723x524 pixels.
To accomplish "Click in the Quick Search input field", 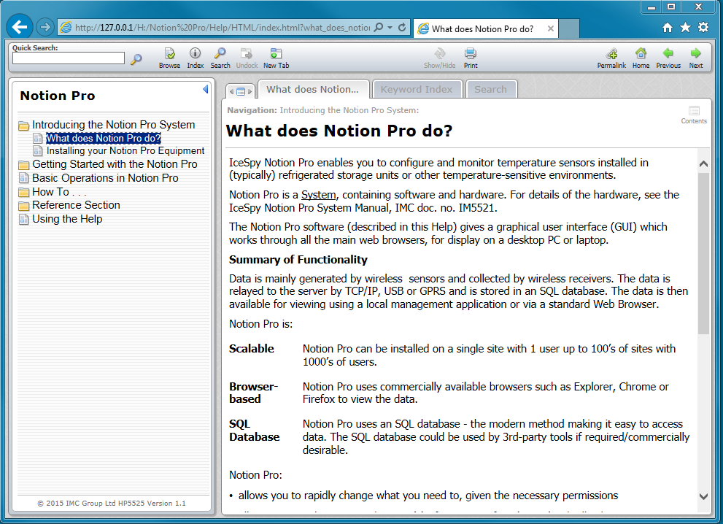I will tap(69, 58).
